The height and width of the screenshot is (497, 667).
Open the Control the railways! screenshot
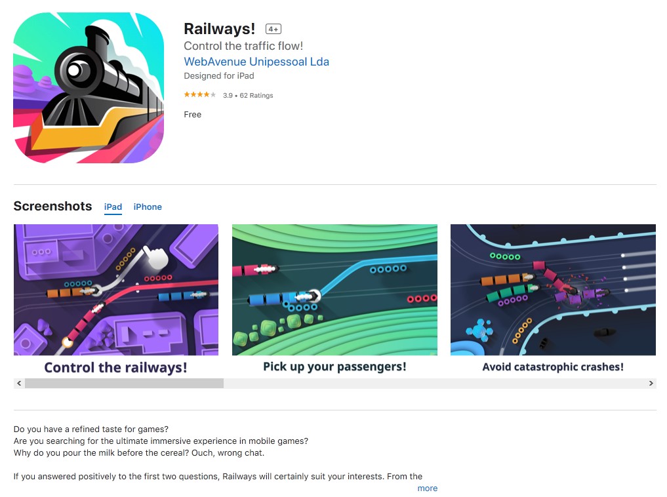click(116, 300)
